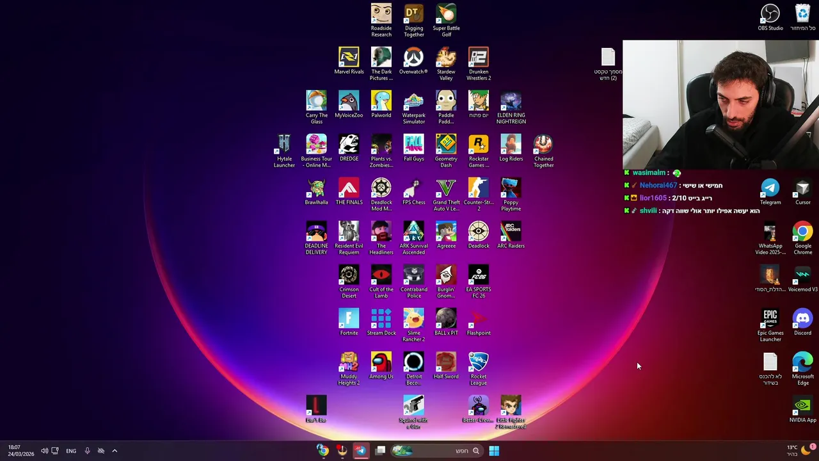Open the NVIDIA App icon

click(802, 409)
